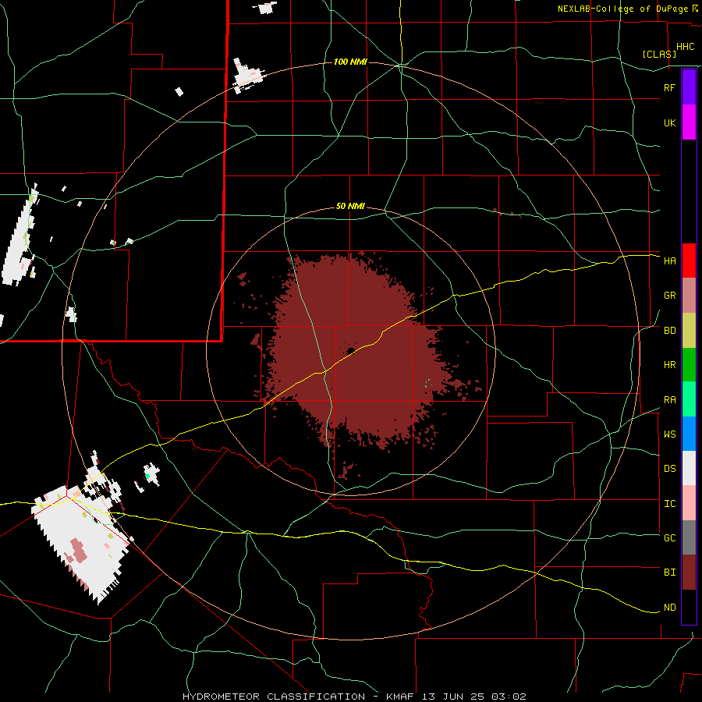Click the GC legend label

[x=669, y=538]
